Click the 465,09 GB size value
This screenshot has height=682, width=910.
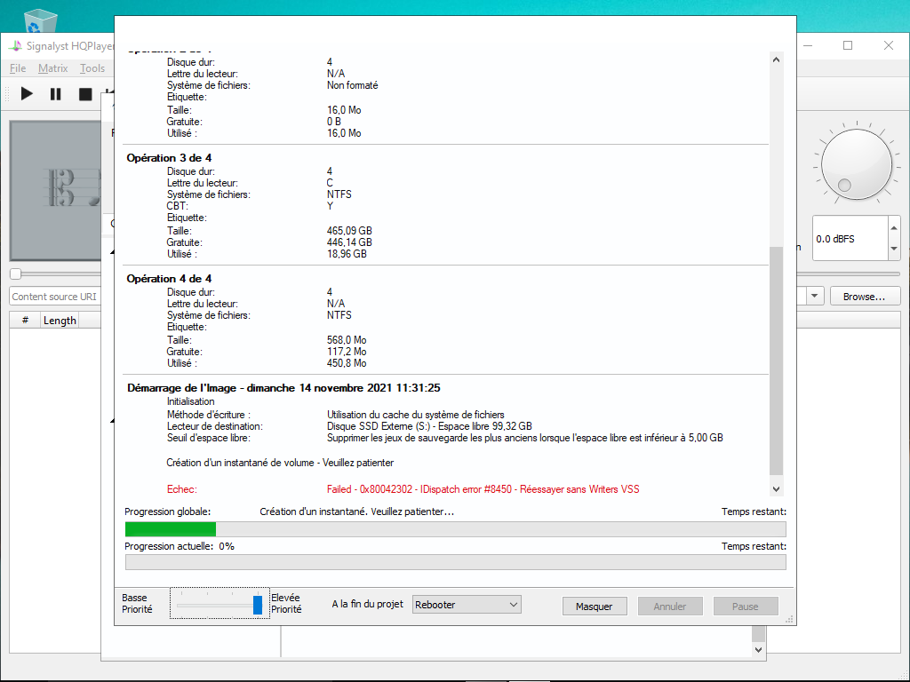click(349, 231)
